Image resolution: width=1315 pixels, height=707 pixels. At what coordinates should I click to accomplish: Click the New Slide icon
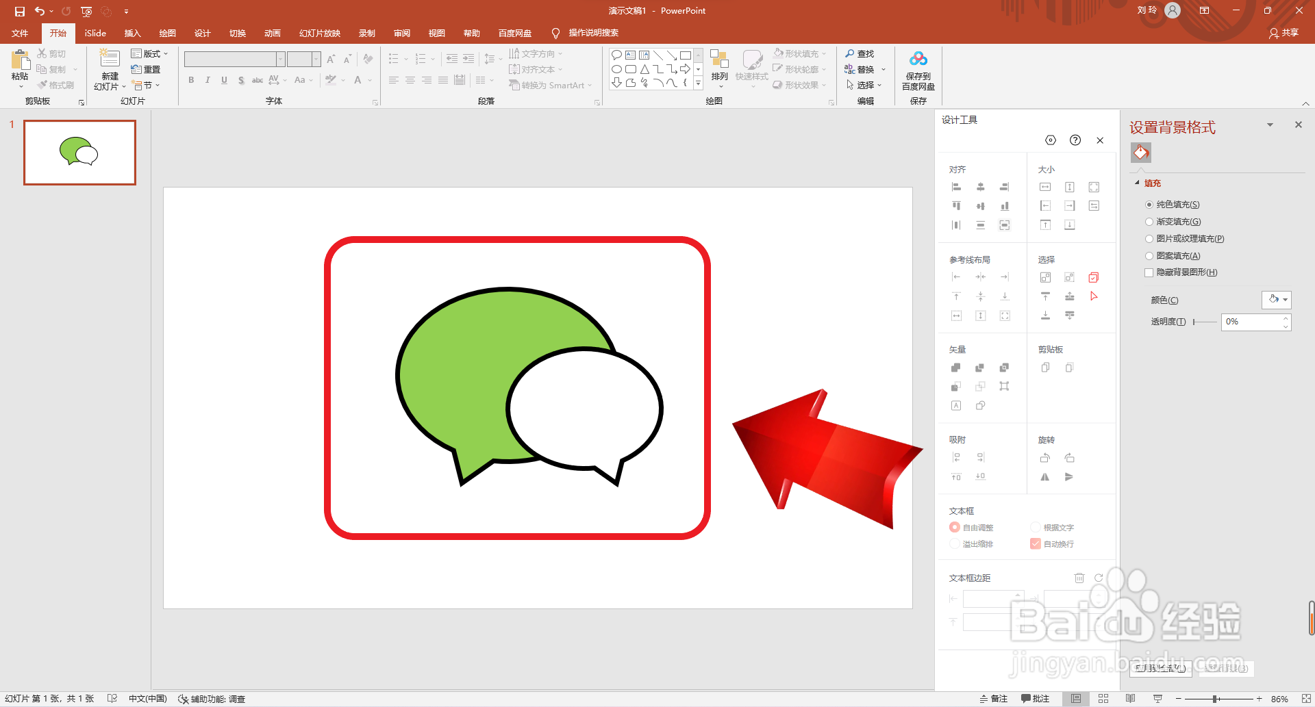tap(110, 60)
